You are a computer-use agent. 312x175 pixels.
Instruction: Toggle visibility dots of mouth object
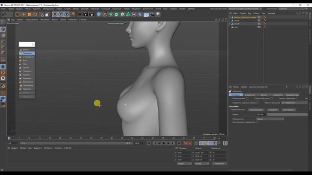(x=261, y=24)
